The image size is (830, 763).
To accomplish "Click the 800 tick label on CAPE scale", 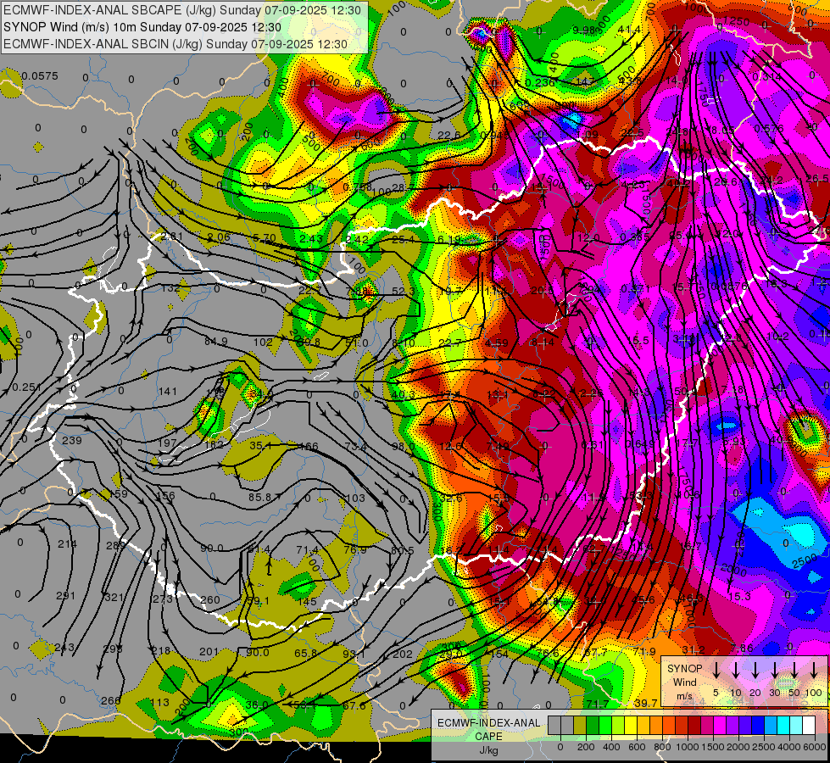I will click(x=662, y=747).
